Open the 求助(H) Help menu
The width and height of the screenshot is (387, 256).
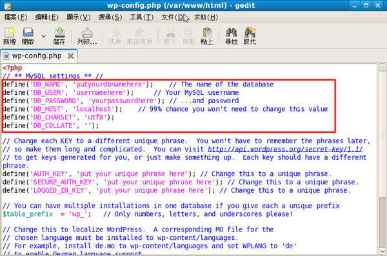206,17
